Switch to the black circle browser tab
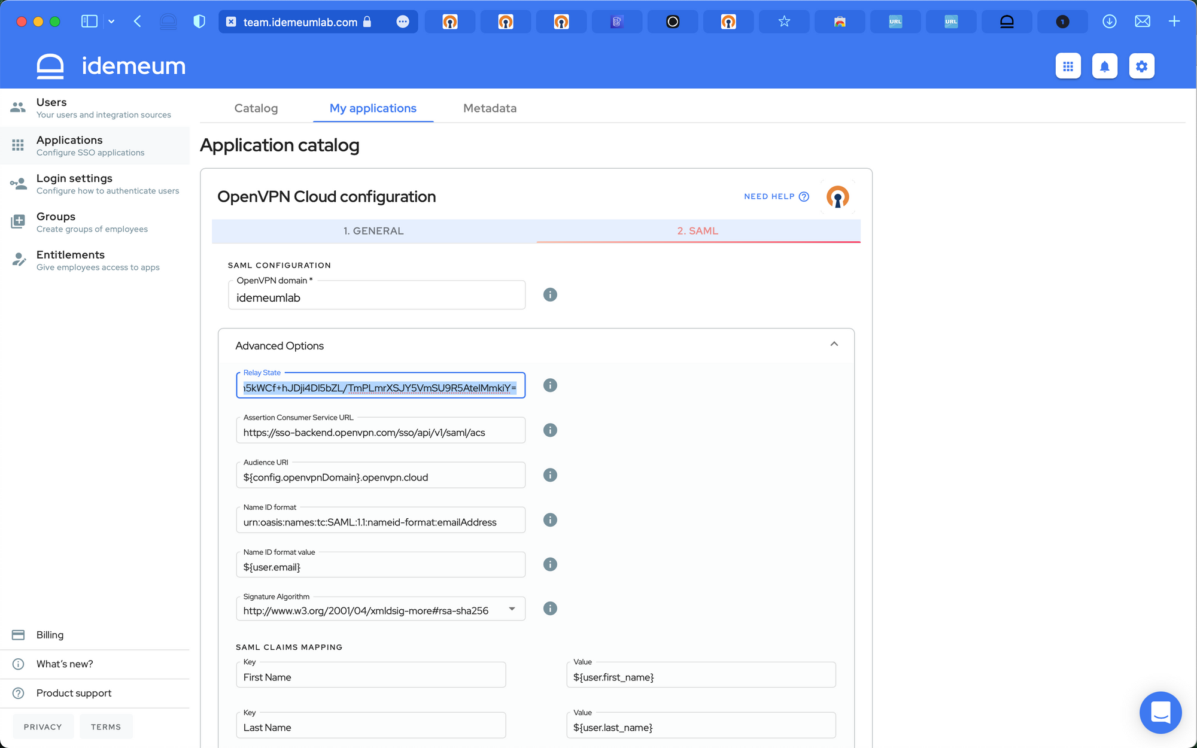 point(673,22)
